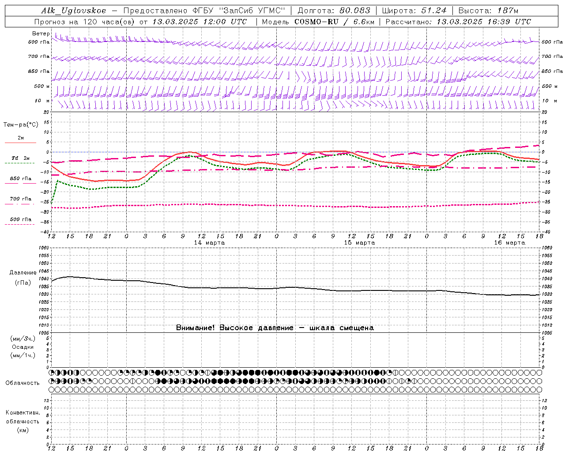565x452 pixels.
Task: Click the 850 гПа temperature legend entry
Action: 21,178
